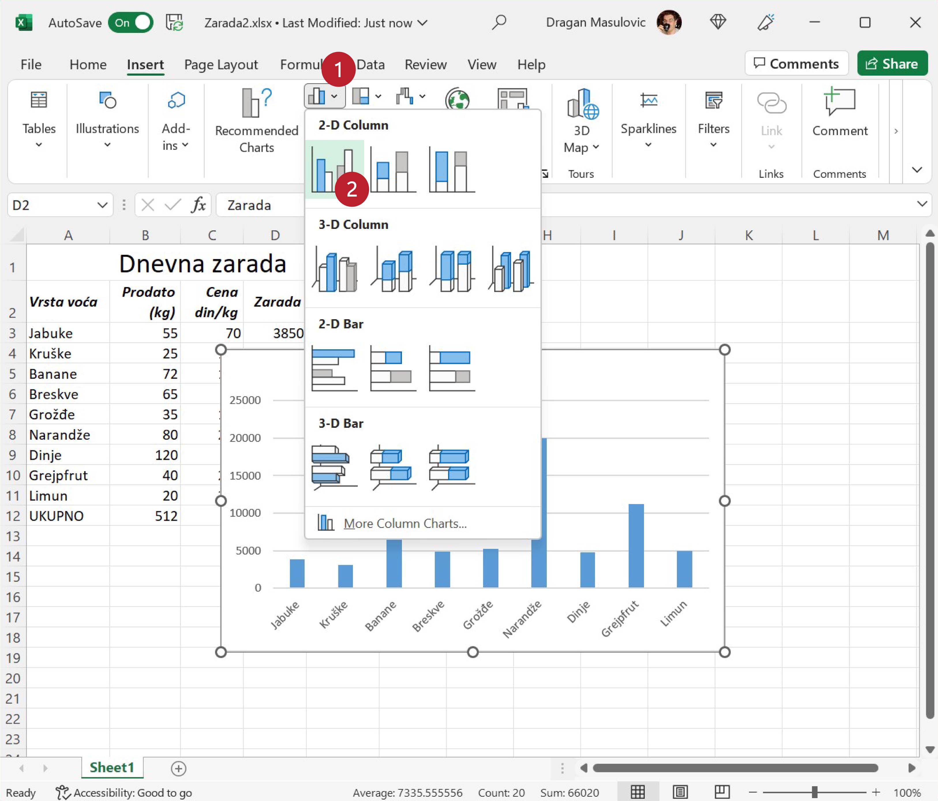
Task: Open the Page Layout tab
Action: pos(221,64)
